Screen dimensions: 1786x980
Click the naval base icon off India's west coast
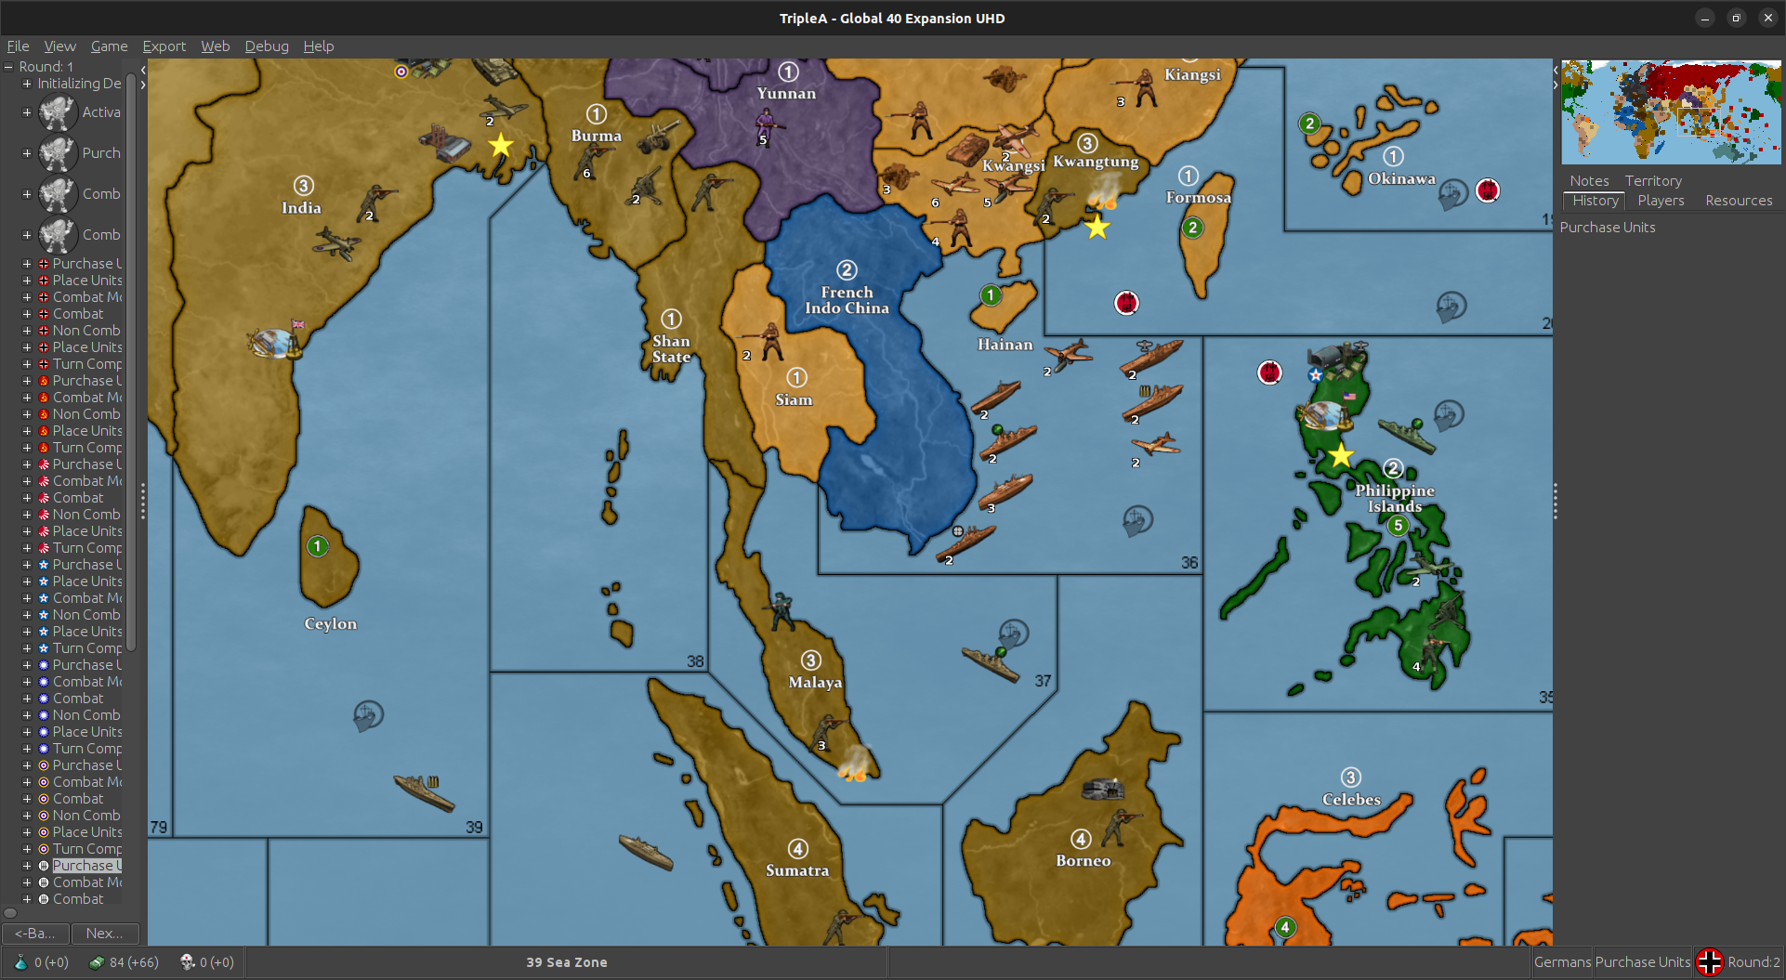coord(275,343)
